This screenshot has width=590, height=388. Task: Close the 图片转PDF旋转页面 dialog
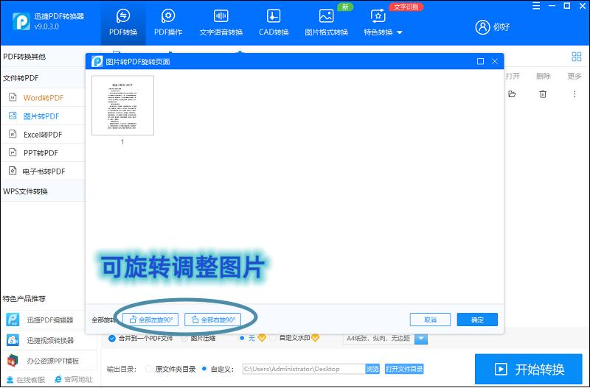pos(495,61)
